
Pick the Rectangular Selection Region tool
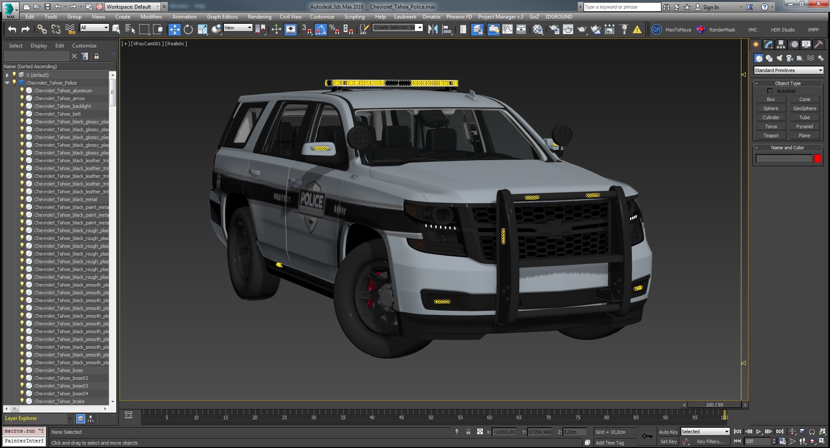coord(144,29)
